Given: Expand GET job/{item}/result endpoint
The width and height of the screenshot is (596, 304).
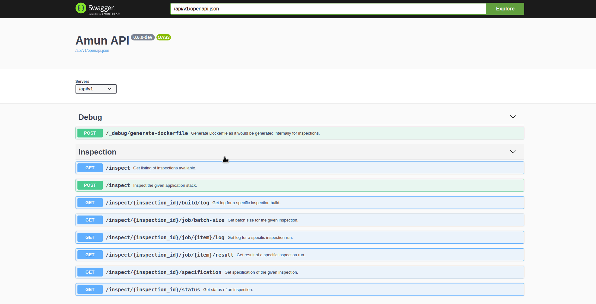Looking at the screenshot, I should tap(300, 255).
